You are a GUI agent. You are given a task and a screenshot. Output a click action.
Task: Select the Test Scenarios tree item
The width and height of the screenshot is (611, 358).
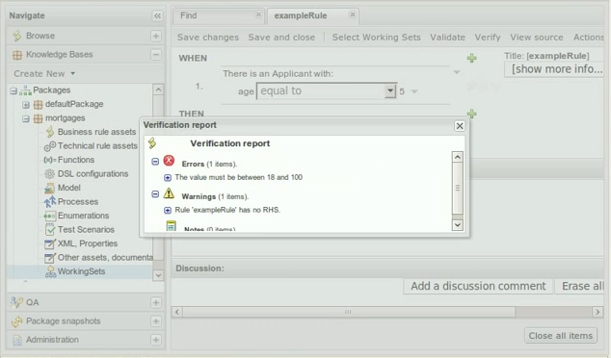point(86,230)
